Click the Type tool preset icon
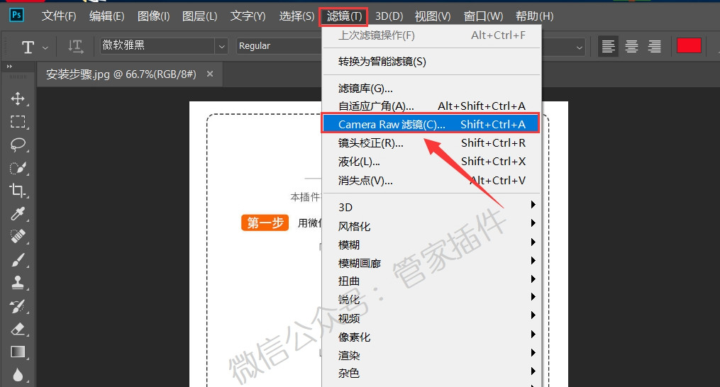720x387 pixels. [28, 46]
